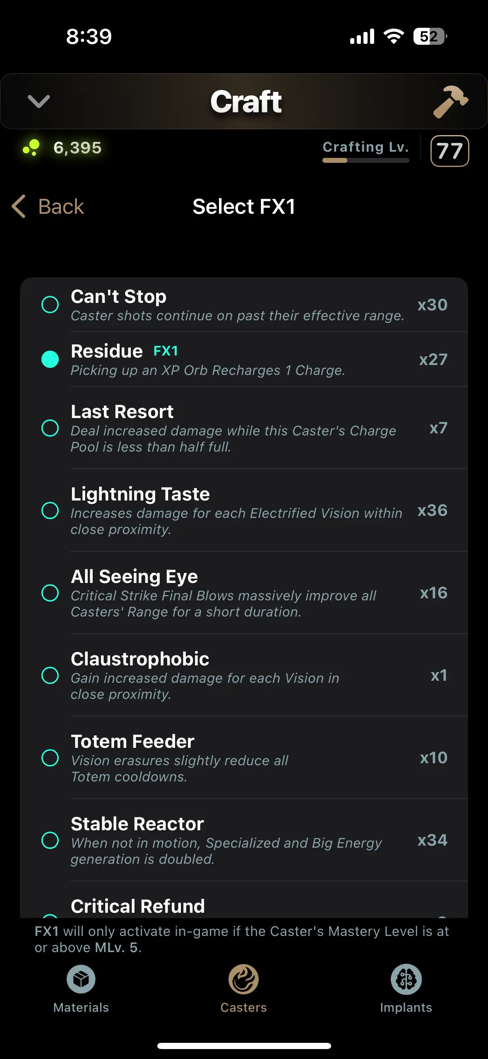The width and height of the screenshot is (488, 1059).
Task: Select the Can't Stop radio button
Action: [50, 305]
